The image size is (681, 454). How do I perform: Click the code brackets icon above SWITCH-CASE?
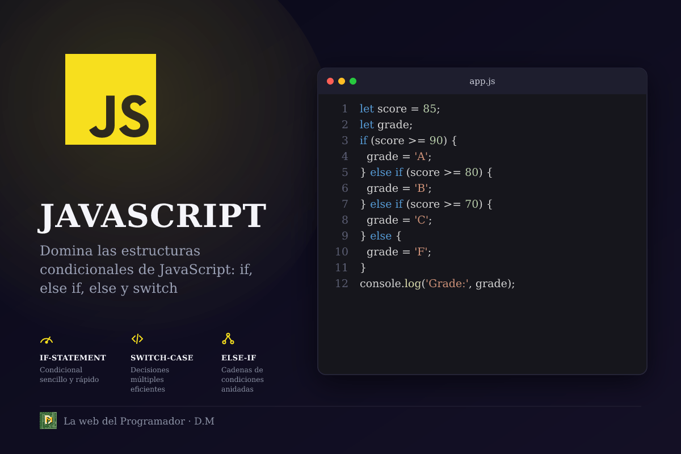pos(137,339)
